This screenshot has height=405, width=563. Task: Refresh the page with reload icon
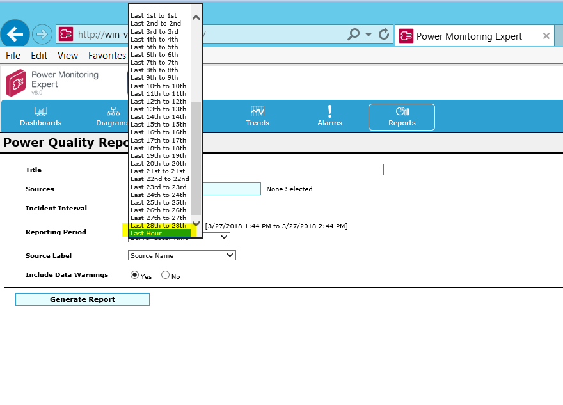pos(383,35)
